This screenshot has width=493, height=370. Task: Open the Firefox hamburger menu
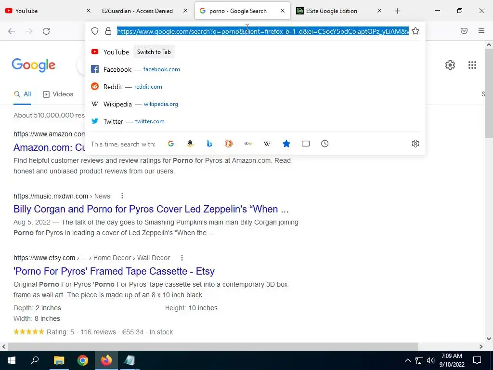(x=481, y=31)
